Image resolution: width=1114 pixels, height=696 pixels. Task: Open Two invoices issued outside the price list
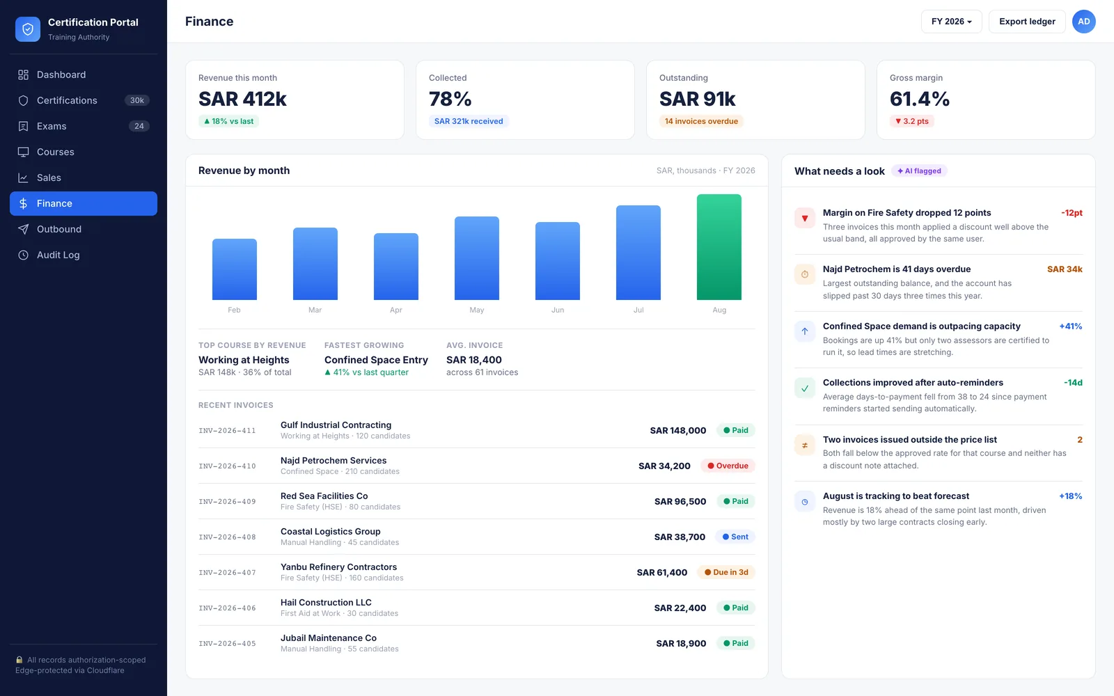point(910,440)
